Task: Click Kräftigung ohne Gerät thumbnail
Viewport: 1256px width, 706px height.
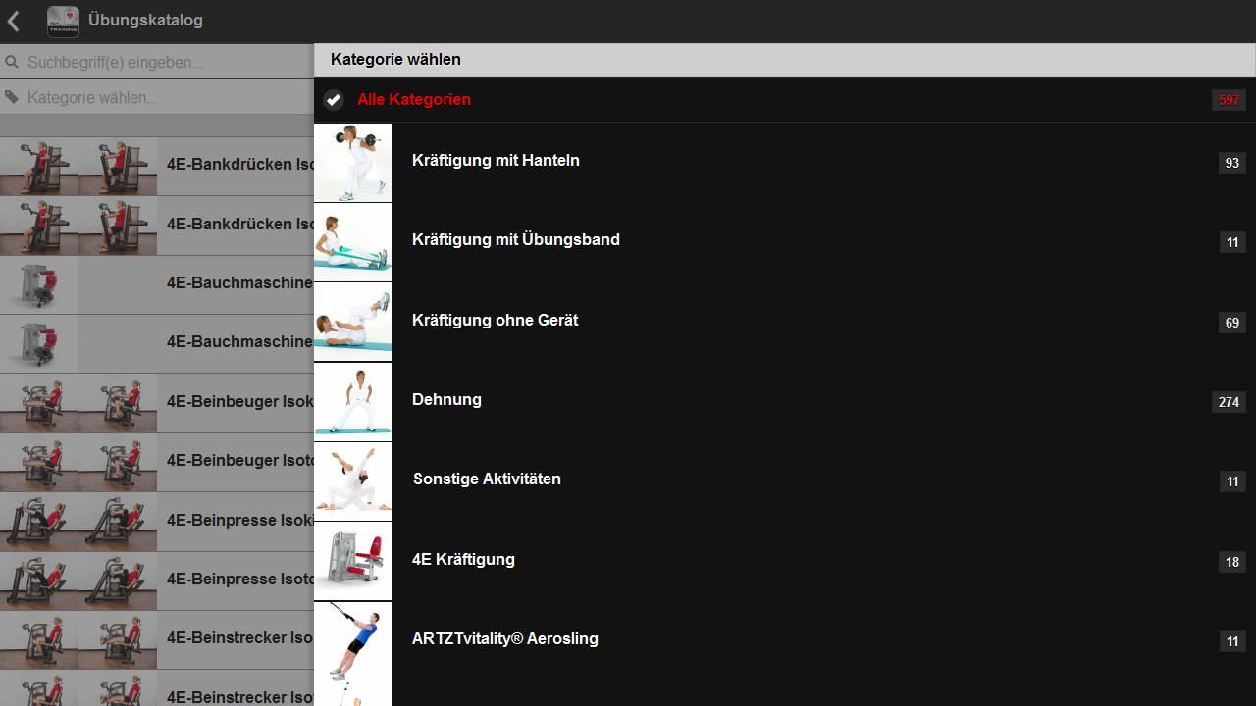Action: [x=353, y=323]
